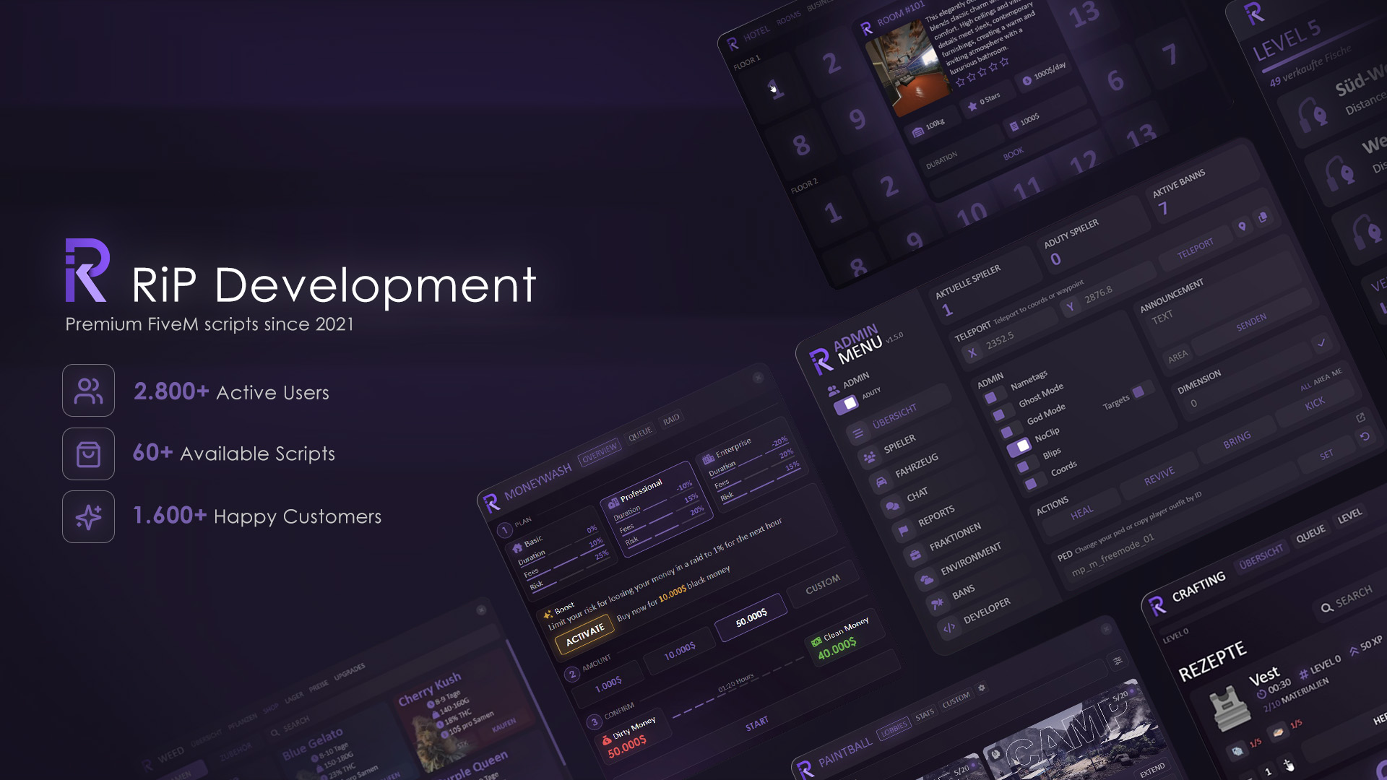Click the Happy Customers sparkle icon
This screenshot has width=1387, height=780.
pos(88,517)
